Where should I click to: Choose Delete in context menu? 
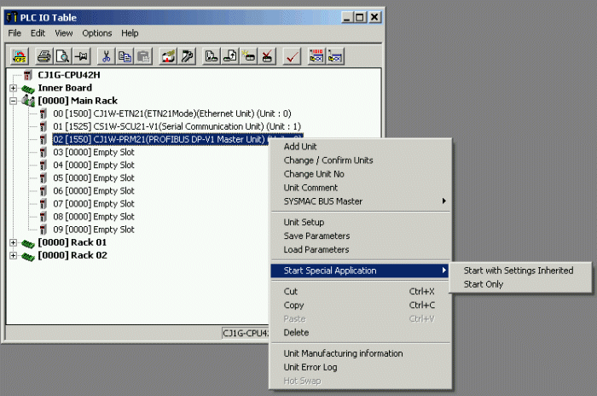click(360, 332)
